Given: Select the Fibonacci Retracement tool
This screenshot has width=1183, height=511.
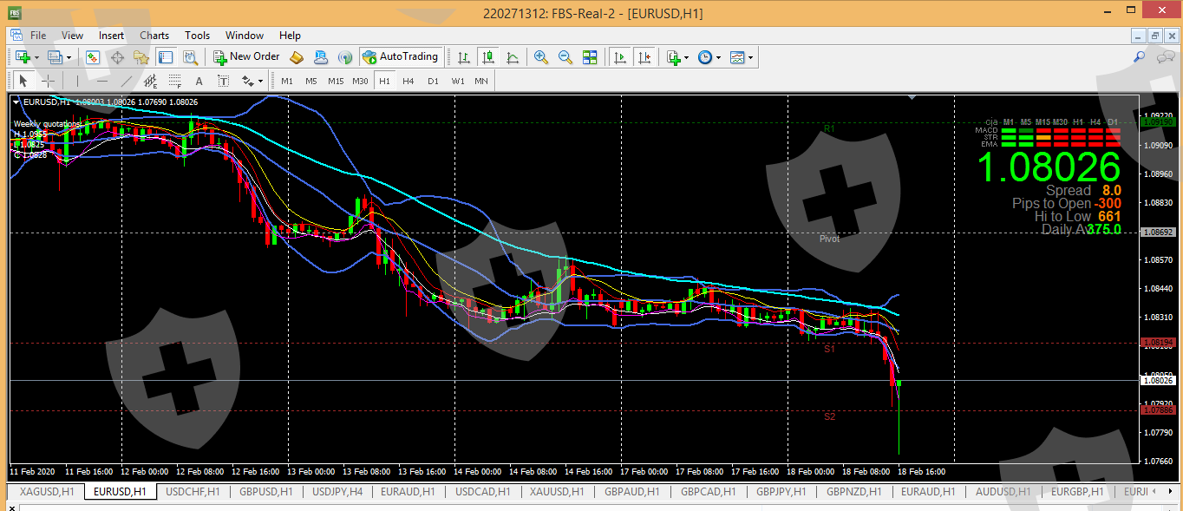Looking at the screenshot, I should pyautogui.click(x=174, y=81).
